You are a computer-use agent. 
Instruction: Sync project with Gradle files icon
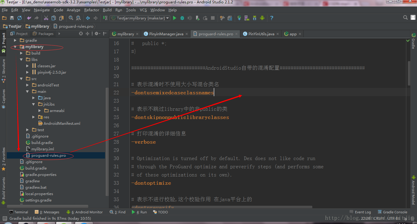pos(239,18)
